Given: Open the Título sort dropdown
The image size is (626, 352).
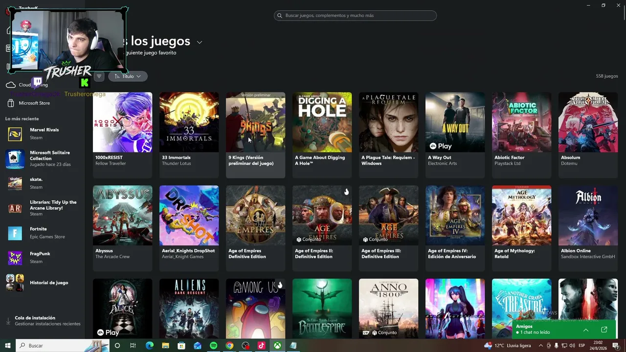Looking at the screenshot, I should coord(128,76).
